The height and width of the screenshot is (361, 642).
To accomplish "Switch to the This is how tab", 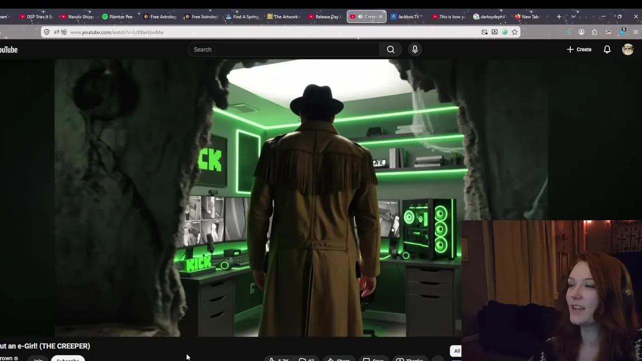I will click(x=449, y=17).
